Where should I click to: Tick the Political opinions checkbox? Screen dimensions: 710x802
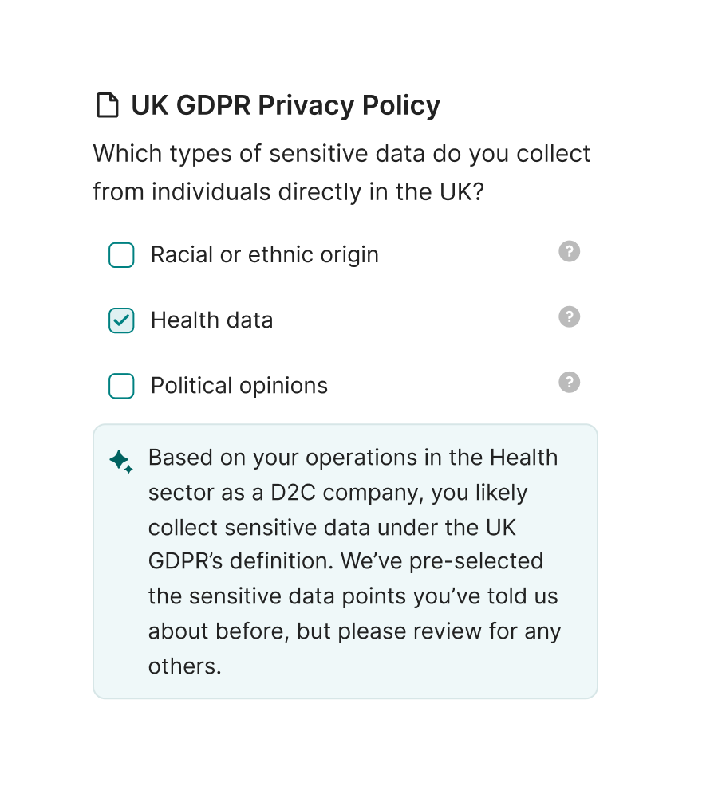tap(121, 386)
